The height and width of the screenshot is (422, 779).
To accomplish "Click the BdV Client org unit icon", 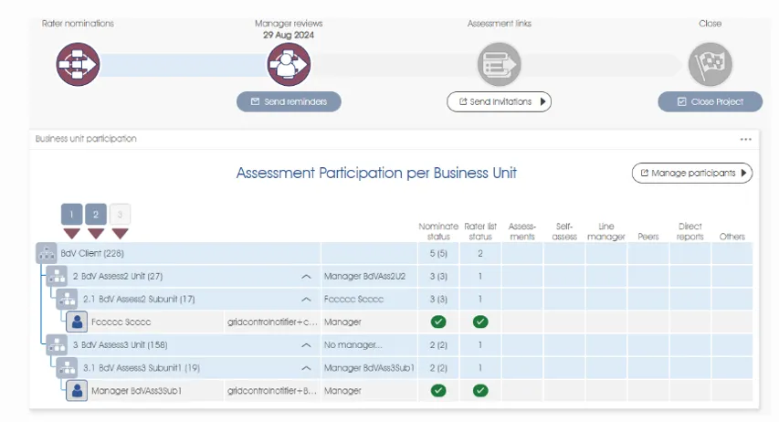I will [47, 253].
